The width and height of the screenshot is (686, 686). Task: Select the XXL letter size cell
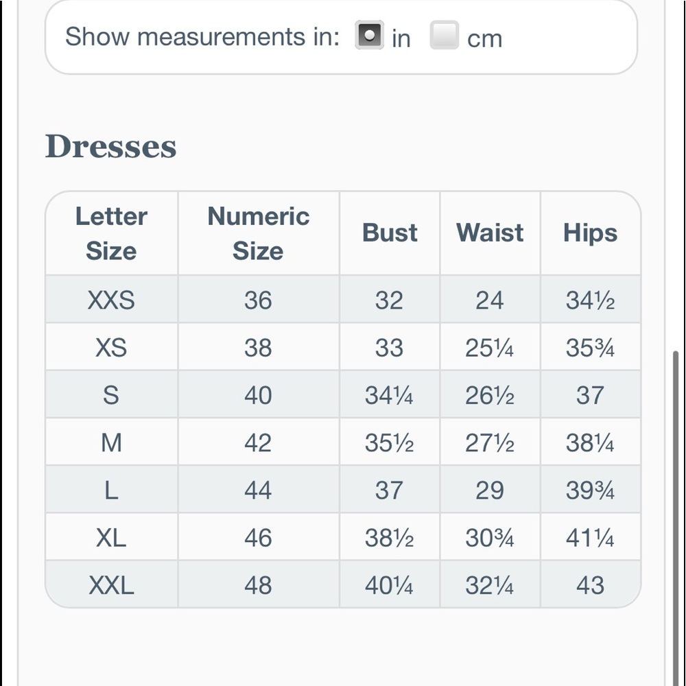pos(112,584)
